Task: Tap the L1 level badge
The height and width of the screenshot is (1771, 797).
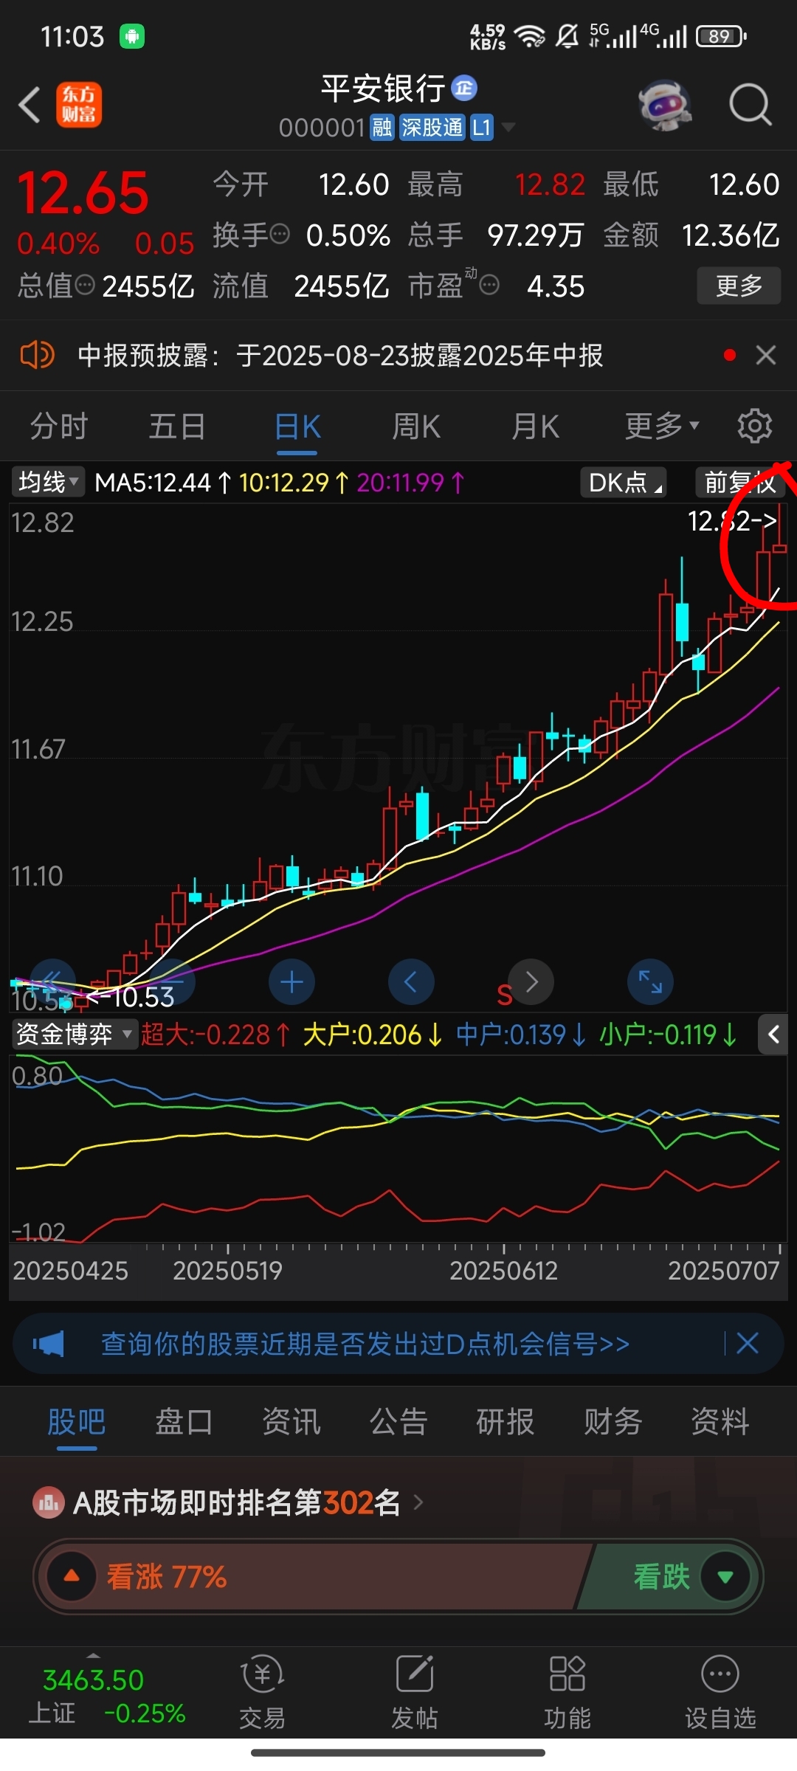Action: [481, 128]
